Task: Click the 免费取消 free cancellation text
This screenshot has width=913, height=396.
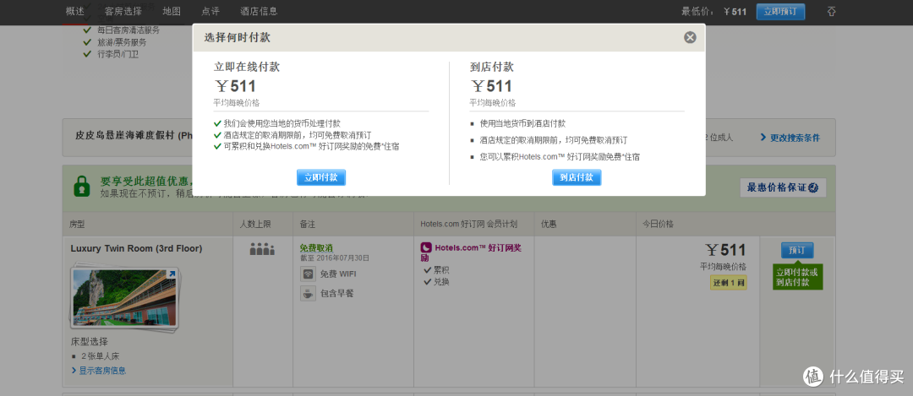Action: click(x=316, y=247)
